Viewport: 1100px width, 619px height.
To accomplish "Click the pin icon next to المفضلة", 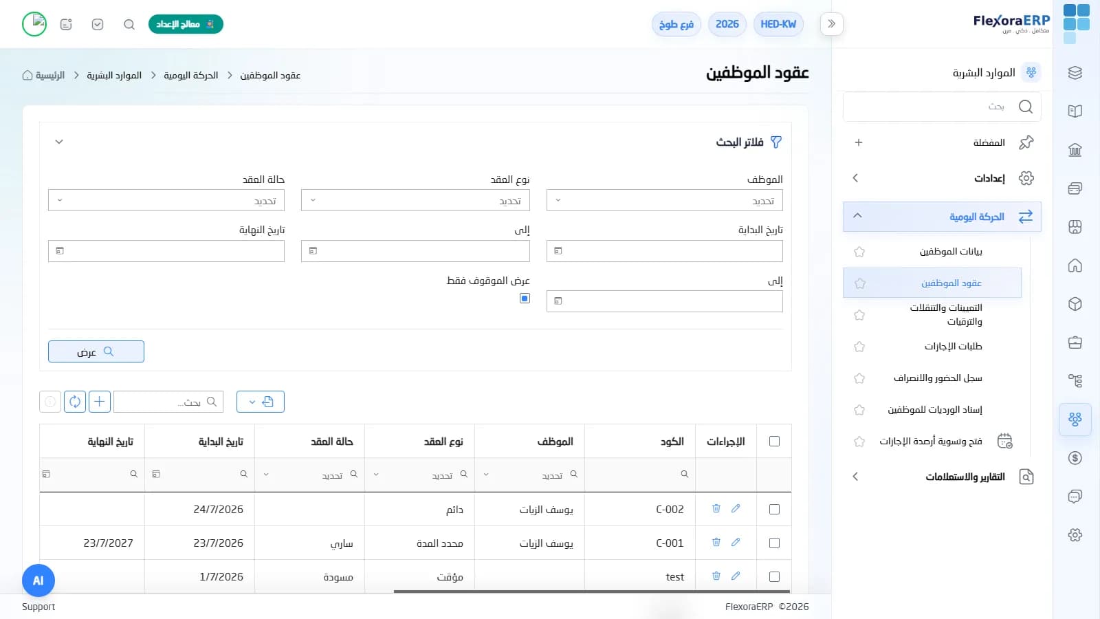I will tap(1026, 142).
